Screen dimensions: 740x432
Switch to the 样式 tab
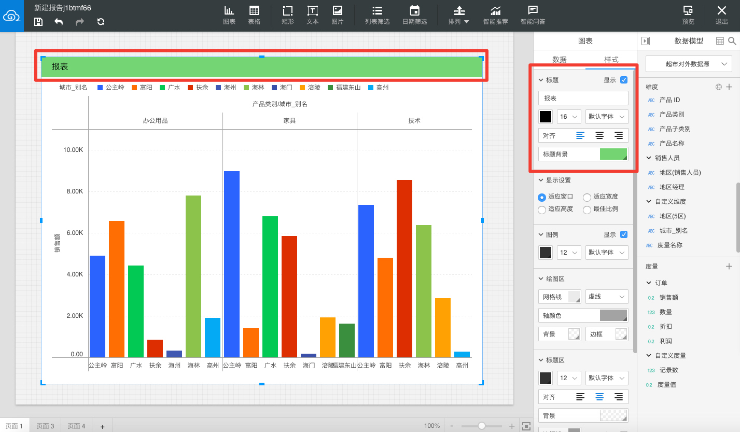pyautogui.click(x=611, y=60)
